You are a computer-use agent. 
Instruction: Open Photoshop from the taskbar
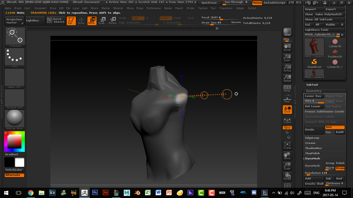pos(95,193)
